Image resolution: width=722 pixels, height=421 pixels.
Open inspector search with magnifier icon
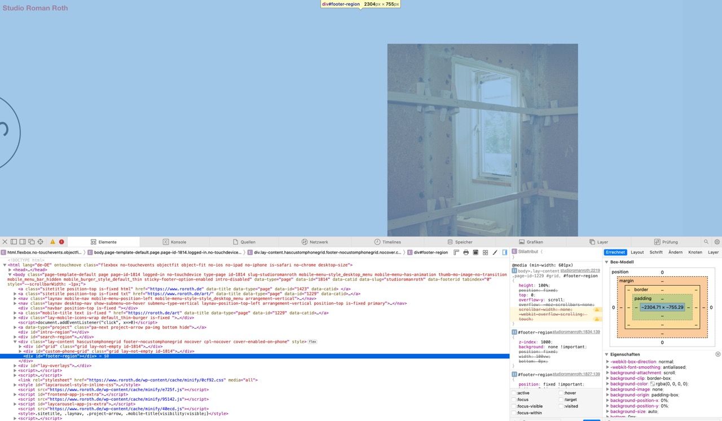click(x=706, y=242)
